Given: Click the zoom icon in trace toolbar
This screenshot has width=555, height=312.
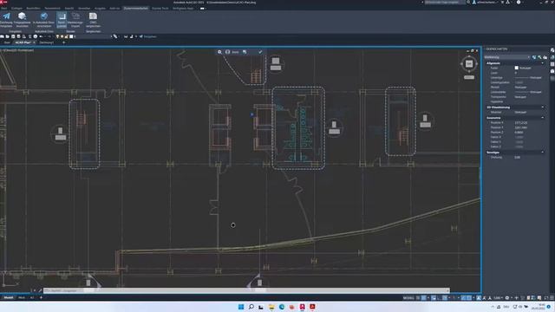Looking at the screenshot, I should 219,52.
